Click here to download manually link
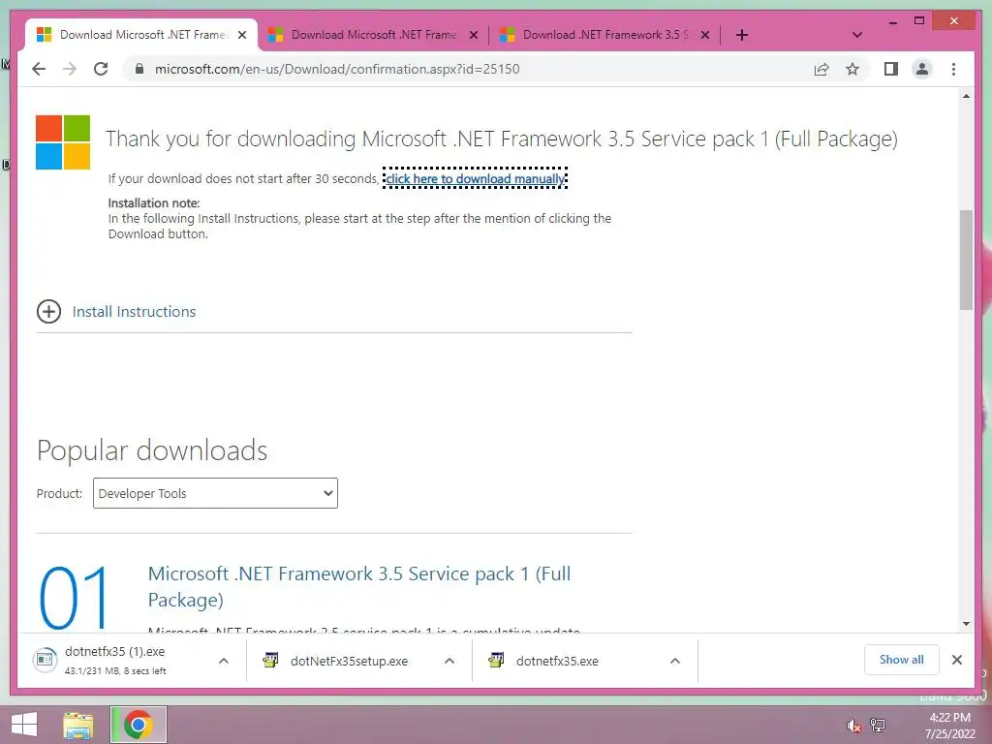992x744 pixels. [x=475, y=179]
